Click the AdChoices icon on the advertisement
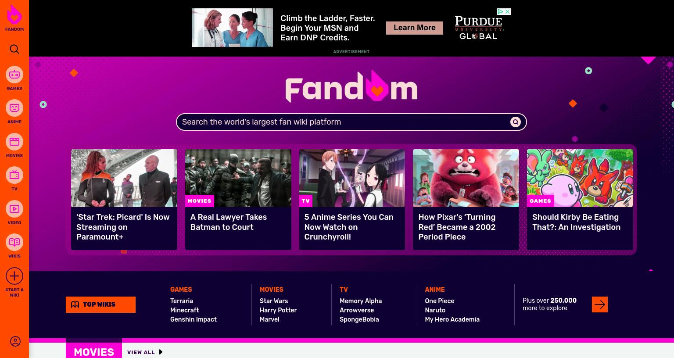The image size is (674, 358). coord(500,12)
